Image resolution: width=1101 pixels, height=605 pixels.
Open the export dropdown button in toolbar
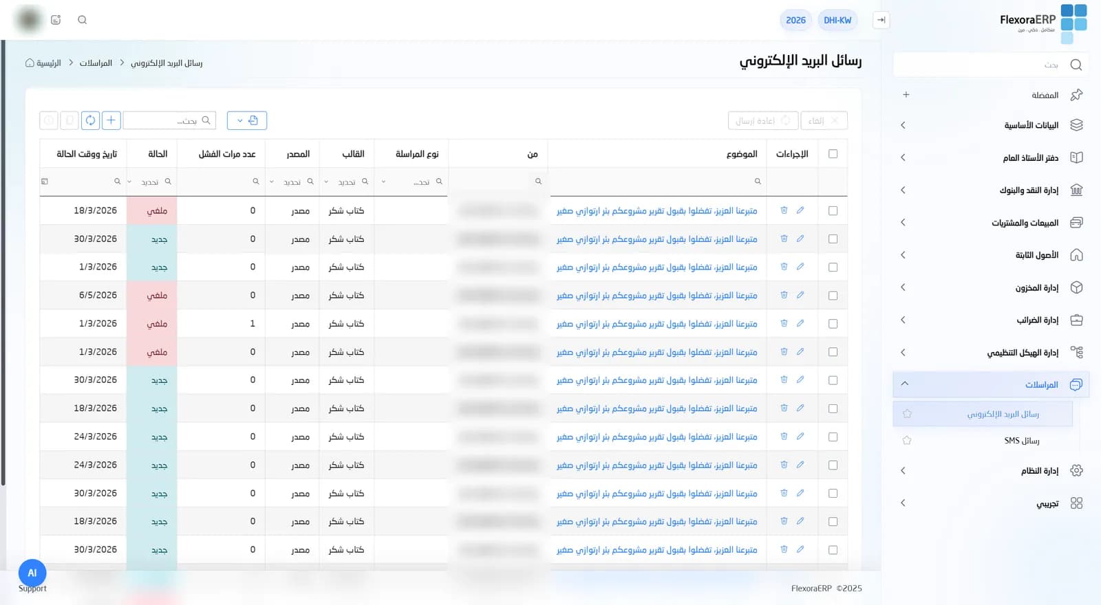(x=247, y=120)
